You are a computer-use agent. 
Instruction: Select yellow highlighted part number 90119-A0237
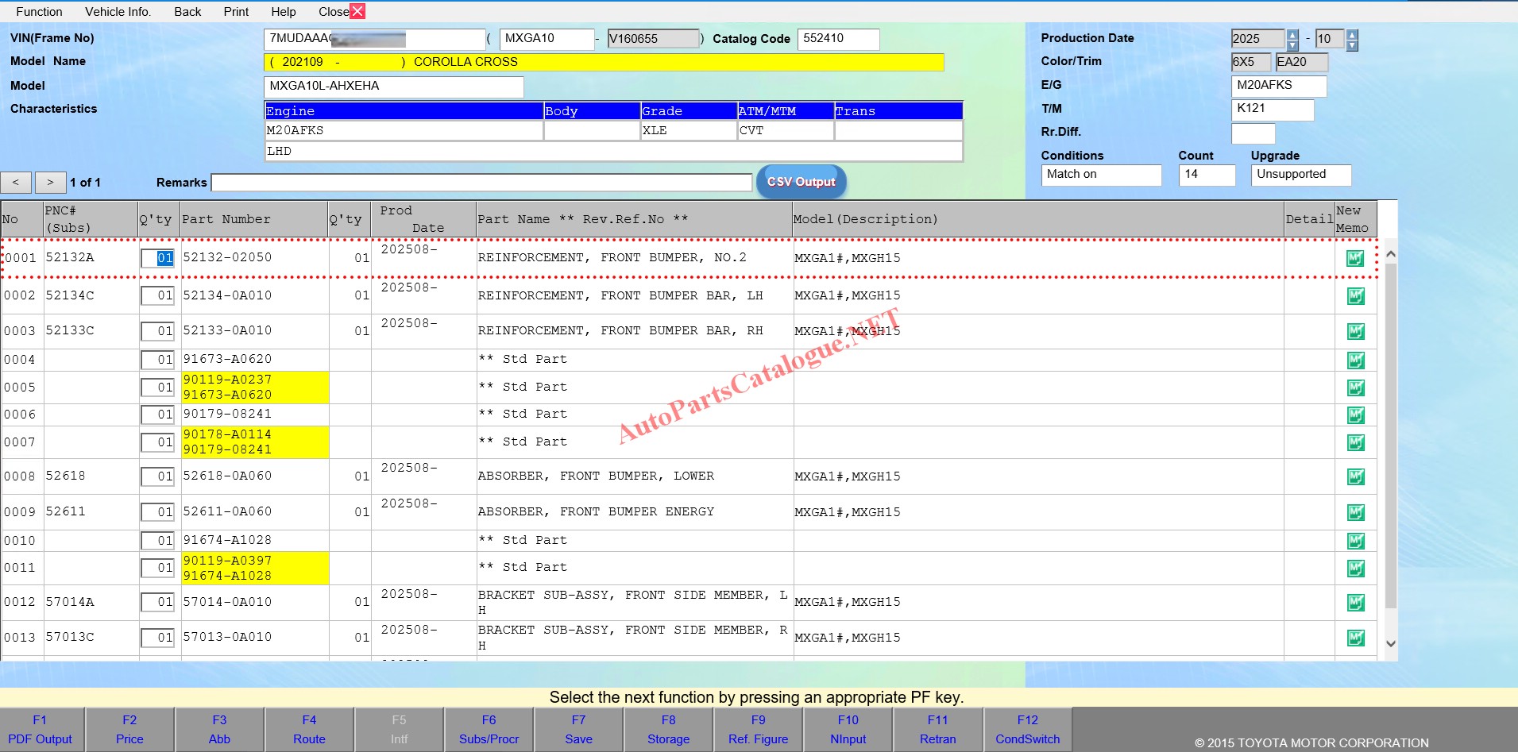click(x=227, y=380)
